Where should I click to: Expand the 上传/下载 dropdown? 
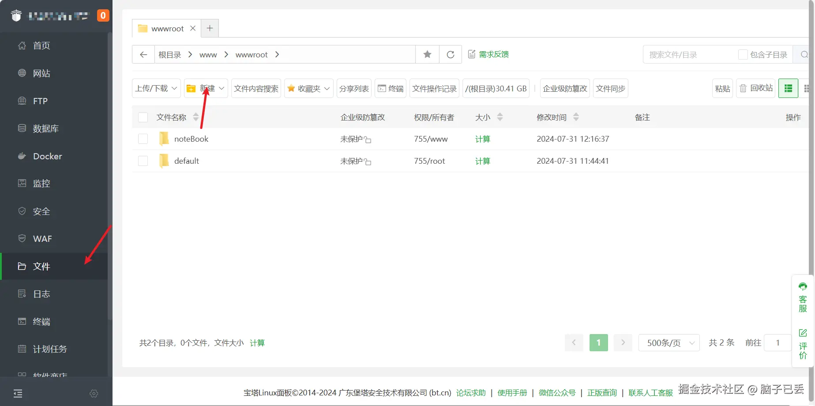tap(156, 88)
